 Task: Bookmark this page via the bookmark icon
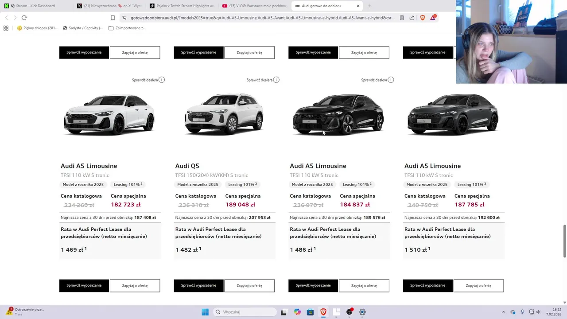pos(113,18)
